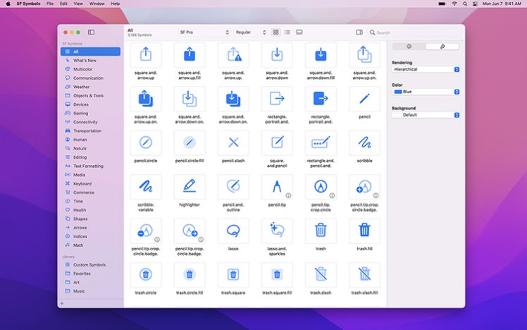The height and width of the screenshot is (330, 527).
Task: Switch to the info inspector tab
Action: pyautogui.click(x=409, y=47)
